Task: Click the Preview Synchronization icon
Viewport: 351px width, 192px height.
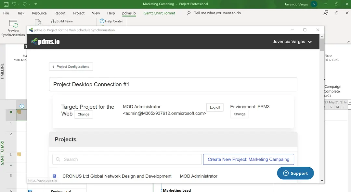Action: 13,24
